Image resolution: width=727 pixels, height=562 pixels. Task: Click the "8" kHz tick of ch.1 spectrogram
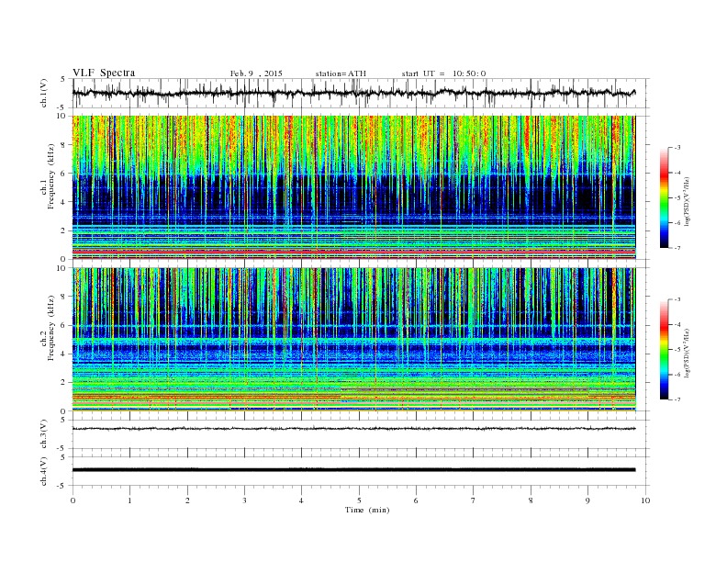coord(63,145)
